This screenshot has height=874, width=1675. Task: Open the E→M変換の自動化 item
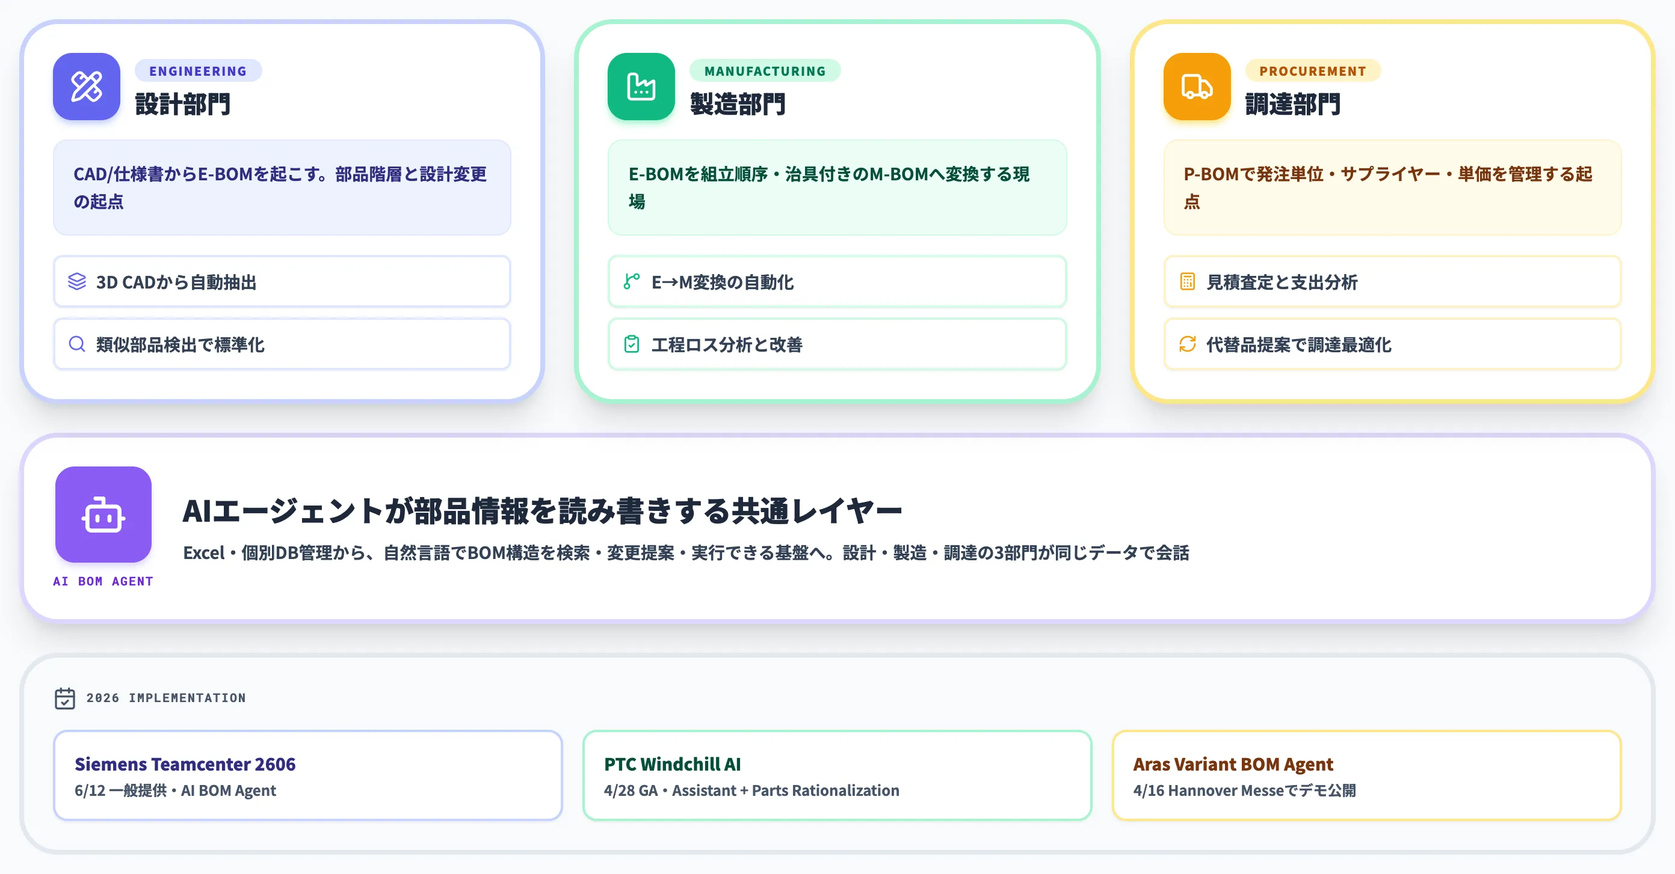coord(837,281)
